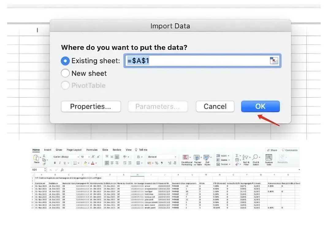Toggle bold formatting in the ribbon
Viewport: 331px width, 225px height.
55,163
